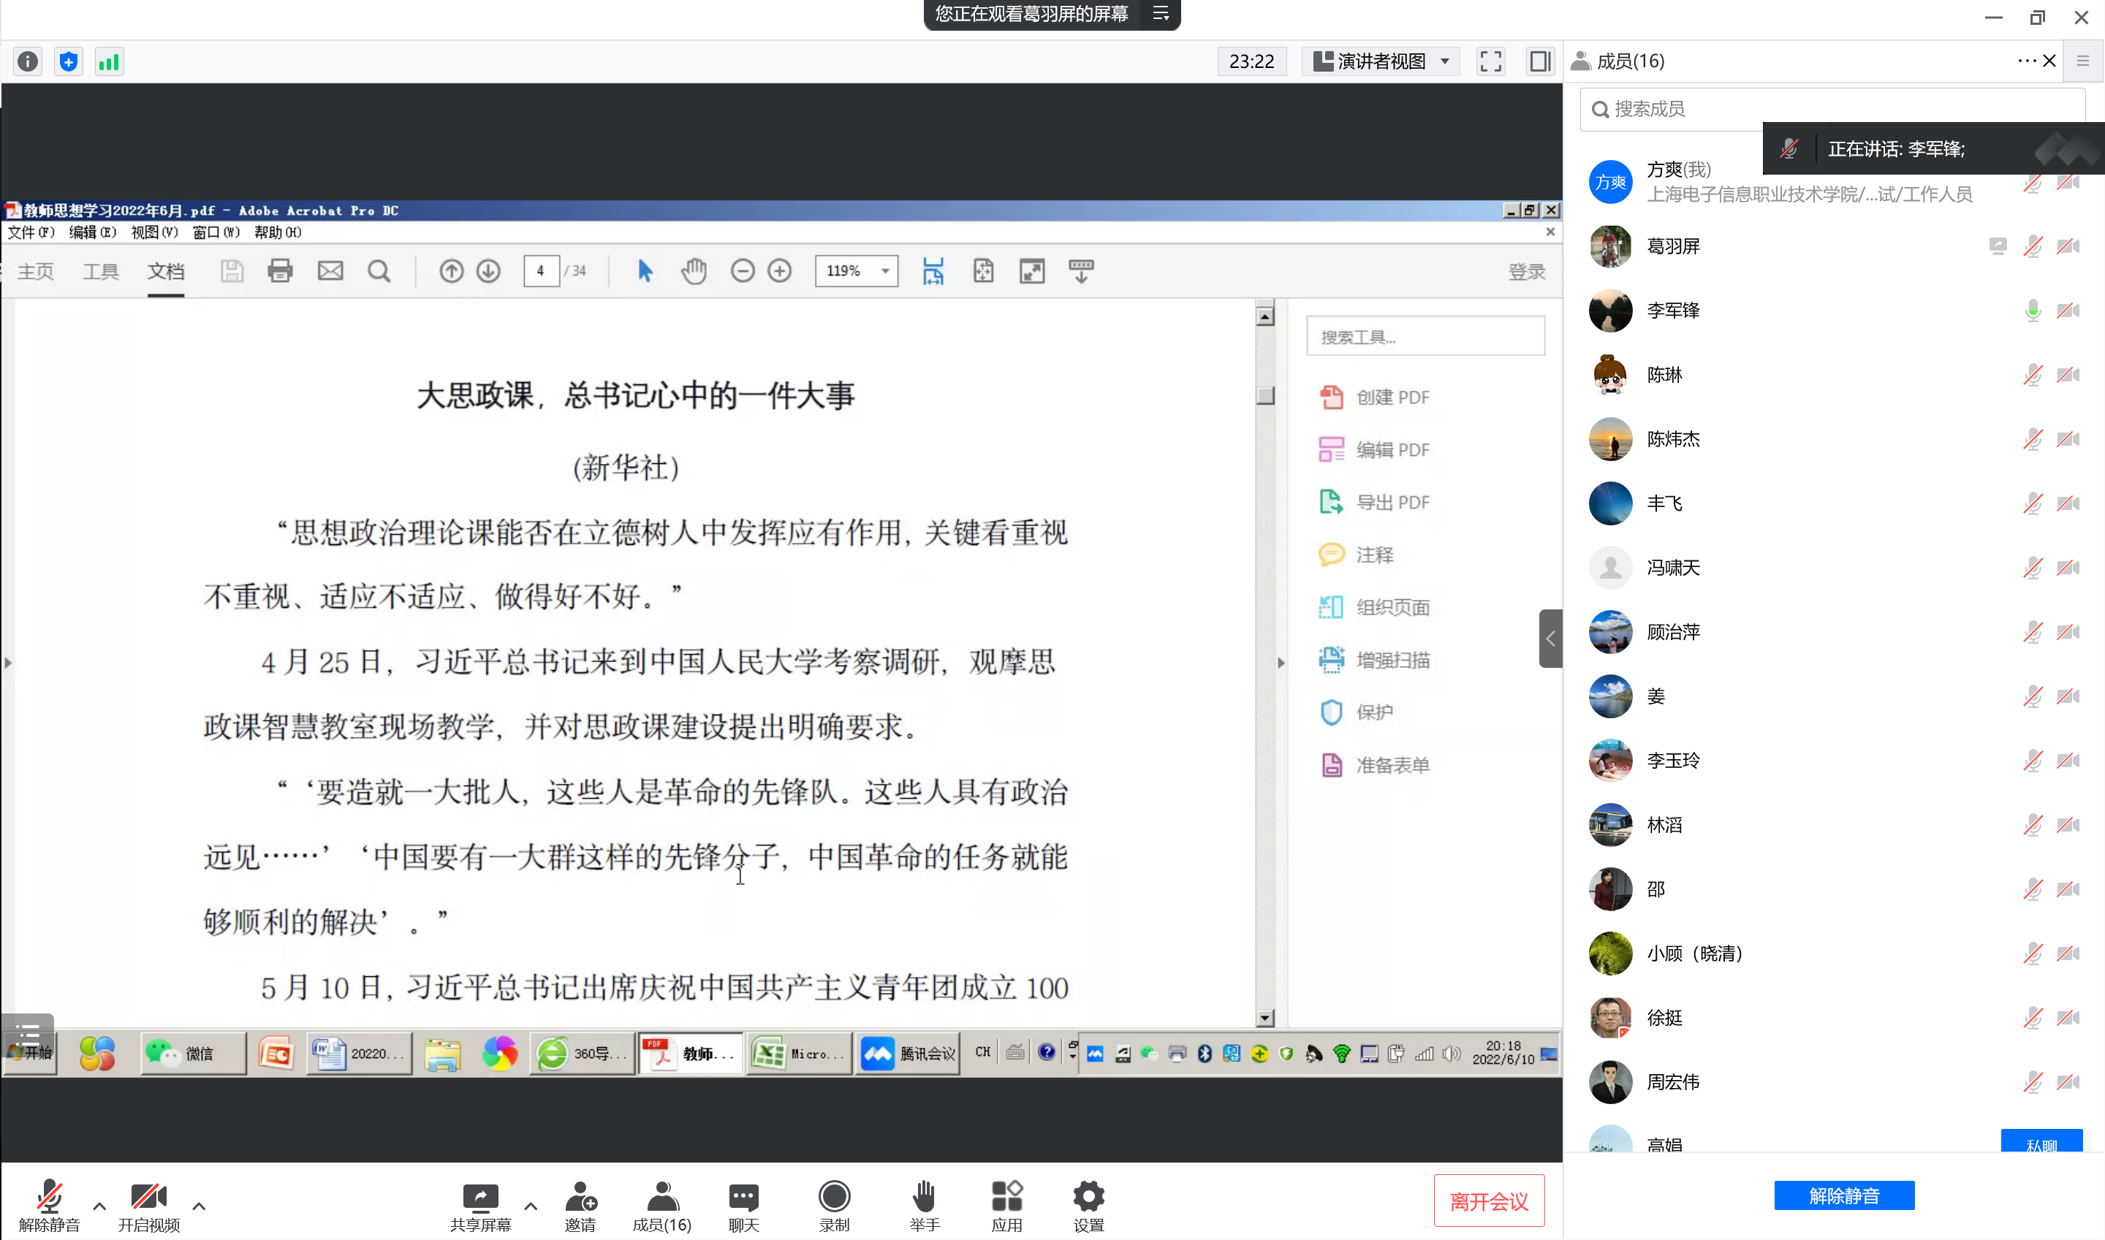Open 编辑 menu in shared Acrobat window
2105x1240 pixels.
click(x=92, y=232)
